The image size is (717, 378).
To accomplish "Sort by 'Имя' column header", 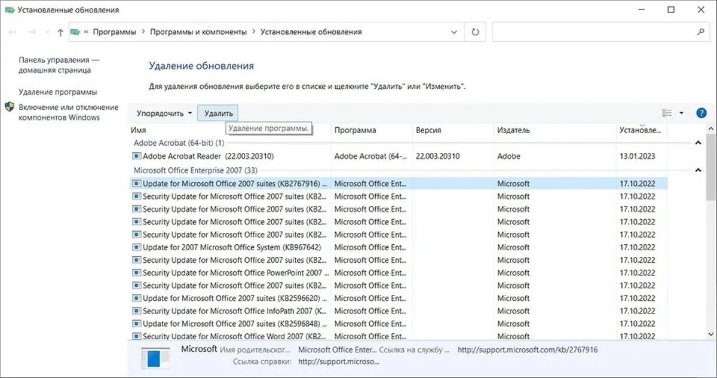I will click(x=230, y=130).
